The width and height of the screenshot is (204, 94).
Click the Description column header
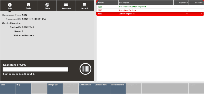146,3
